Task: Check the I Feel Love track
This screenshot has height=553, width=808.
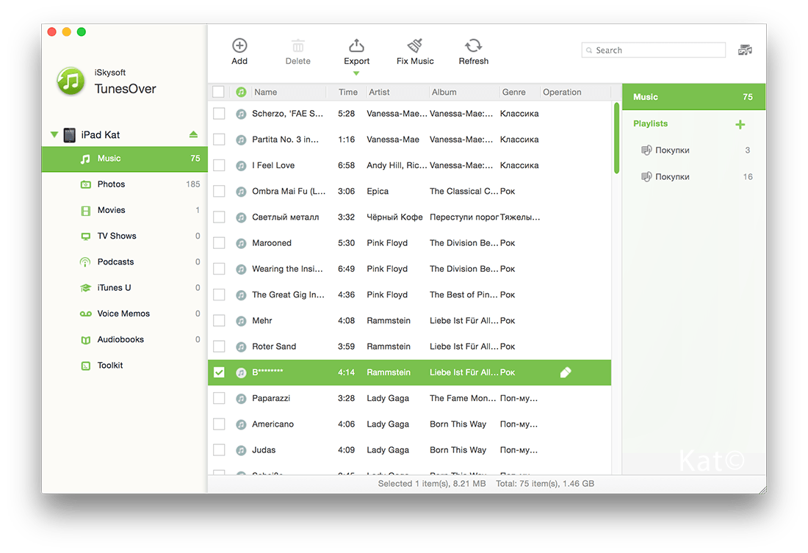Action: (x=219, y=165)
